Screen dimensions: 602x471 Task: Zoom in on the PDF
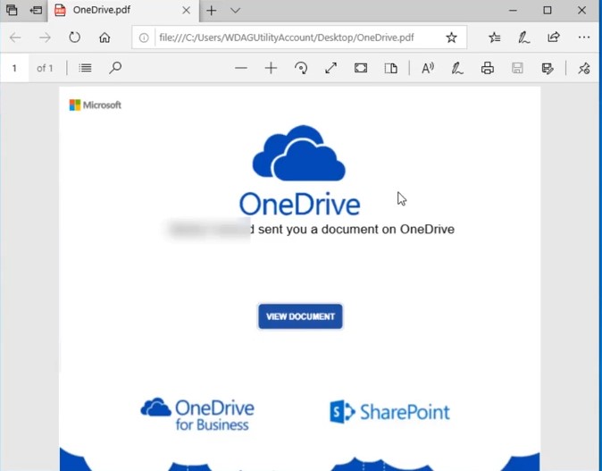[271, 69]
